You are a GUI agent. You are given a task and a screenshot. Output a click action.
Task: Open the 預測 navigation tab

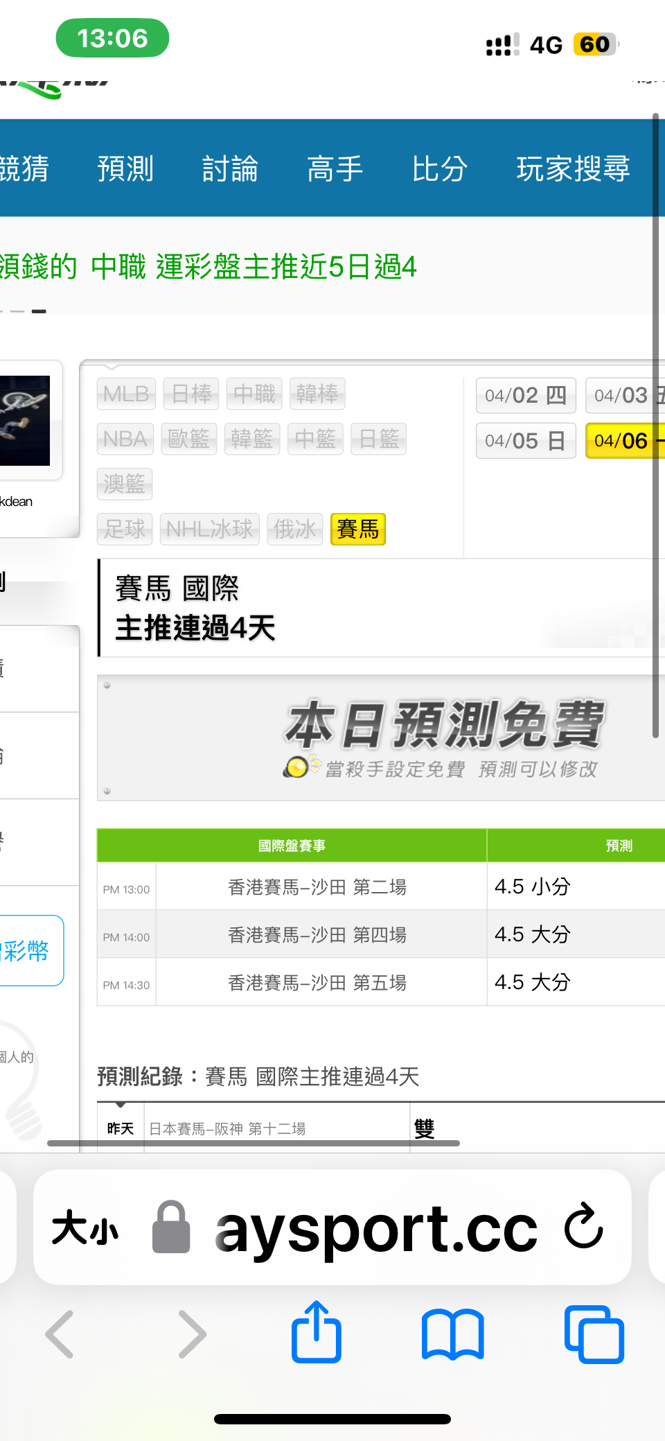point(125,168)
